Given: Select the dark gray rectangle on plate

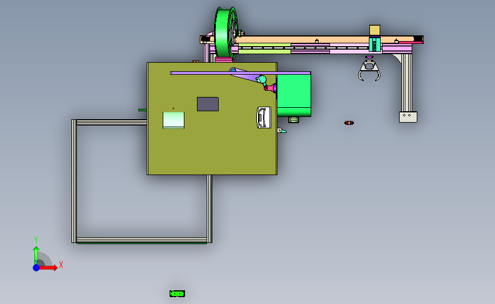Looking at the screenshot, I should [x=208, y=104].
